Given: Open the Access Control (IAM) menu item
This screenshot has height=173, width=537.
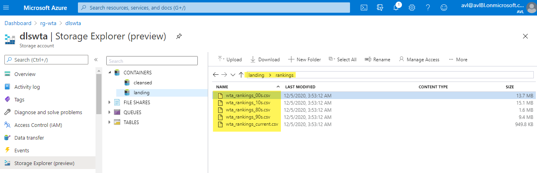Looking at the screenshot, I should pos(38,125).
